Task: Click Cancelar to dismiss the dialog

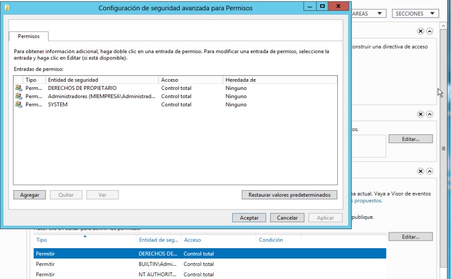Action: tap(287, 218)
